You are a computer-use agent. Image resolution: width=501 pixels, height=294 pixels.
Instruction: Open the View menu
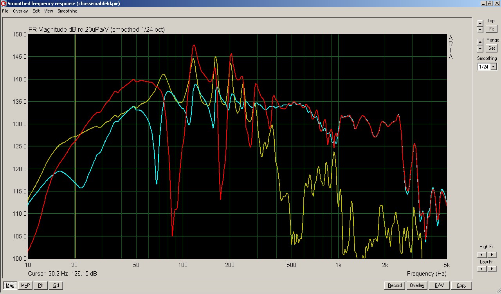pyautogui.click(x=49, y=11)
